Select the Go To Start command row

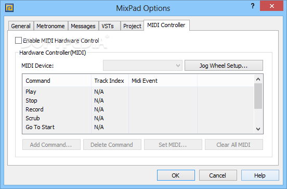click(138, 127)
